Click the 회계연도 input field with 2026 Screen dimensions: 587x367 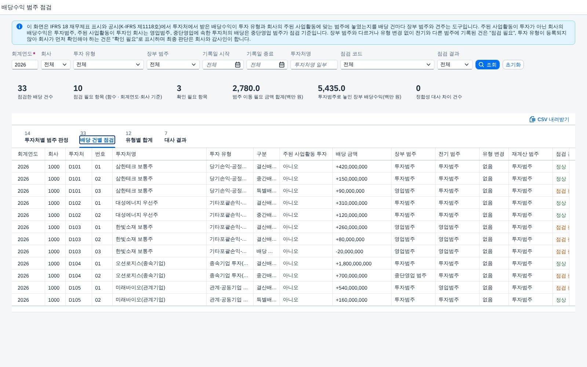click(x=25, y=65)
